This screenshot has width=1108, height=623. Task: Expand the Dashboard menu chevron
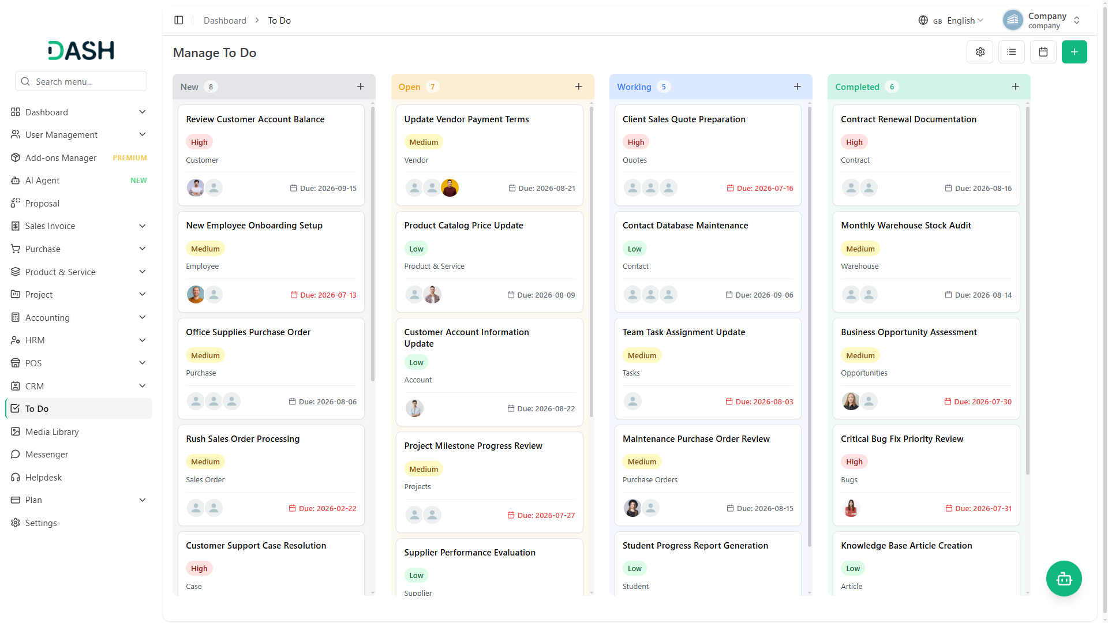point(143,112)
